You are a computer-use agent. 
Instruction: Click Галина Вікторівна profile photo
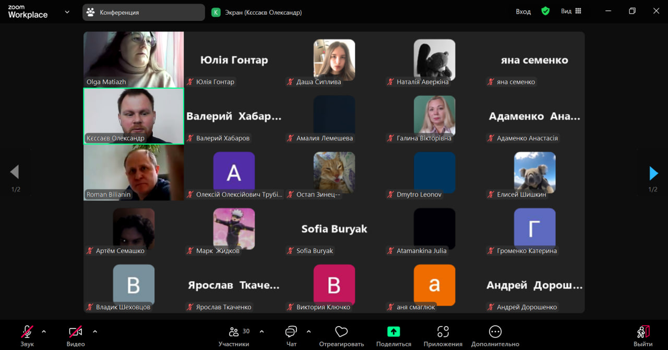point(434,116)
